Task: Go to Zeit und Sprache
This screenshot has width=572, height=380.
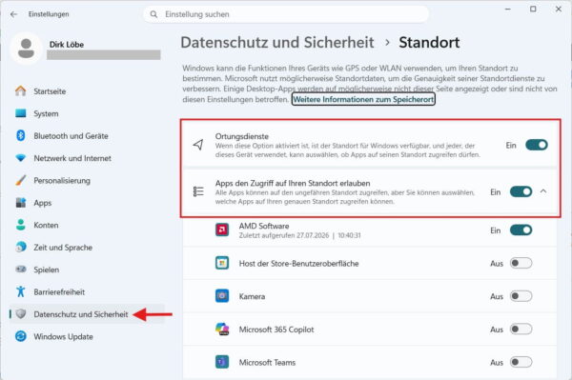Action: (x=87, y=247)
